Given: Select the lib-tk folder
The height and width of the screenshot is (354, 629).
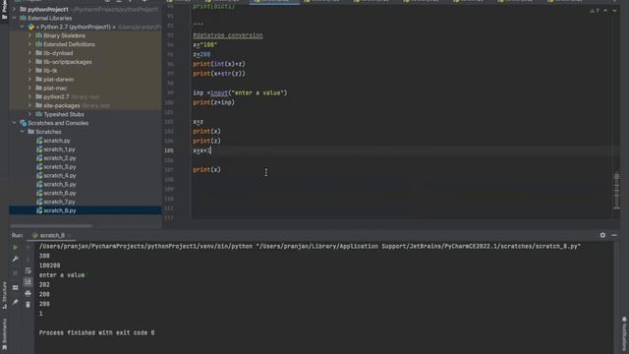Looking at the screenshot, I should coord(50,71).
